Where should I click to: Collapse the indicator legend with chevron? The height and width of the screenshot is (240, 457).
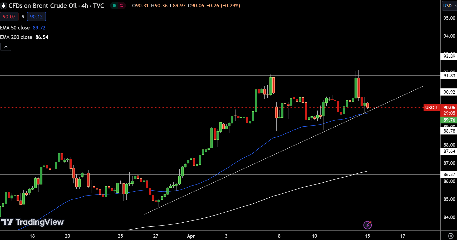click(6, 47)
